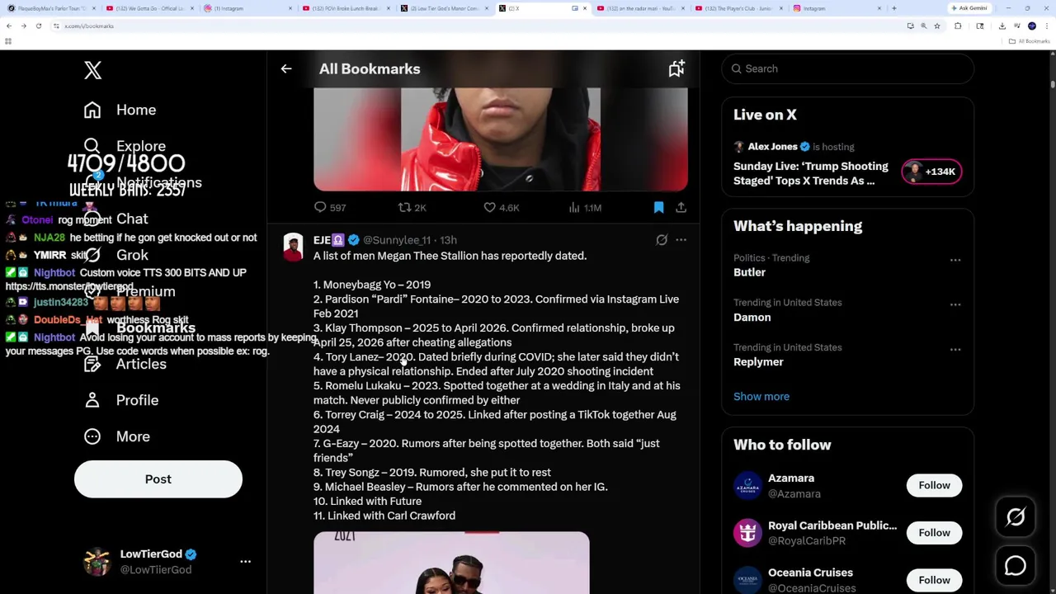Open Chrome downloads icon
Viewport: 1056px width, 594px height.
1002,26
